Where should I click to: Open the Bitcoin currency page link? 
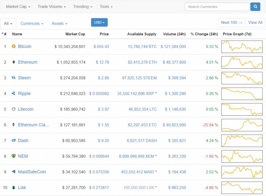(x=25, y=46)
